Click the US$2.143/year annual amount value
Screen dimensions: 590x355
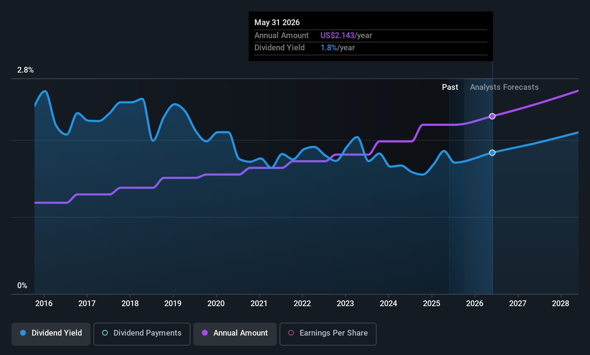coord(346,36)
